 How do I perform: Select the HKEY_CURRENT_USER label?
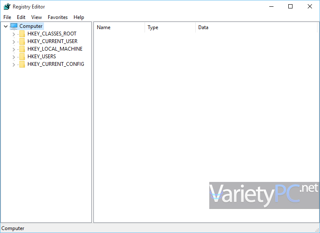pyautogui.click(x=52, y=41)
